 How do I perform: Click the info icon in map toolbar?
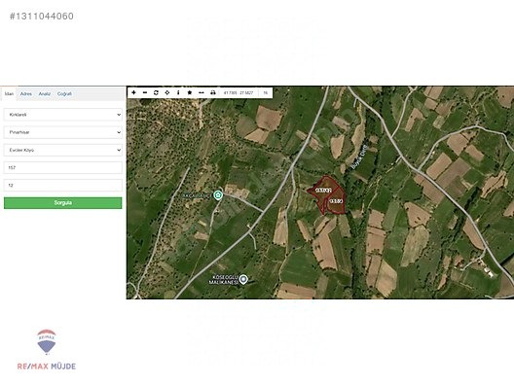[178, 92]
